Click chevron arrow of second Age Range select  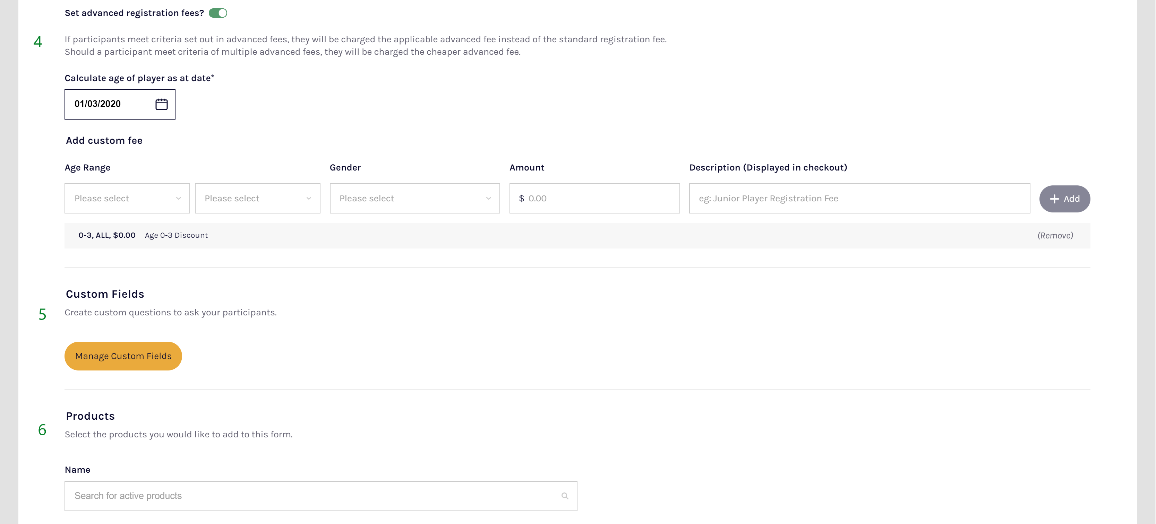[309, 199]
